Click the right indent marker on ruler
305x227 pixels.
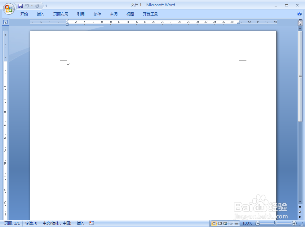pos(239,23)
